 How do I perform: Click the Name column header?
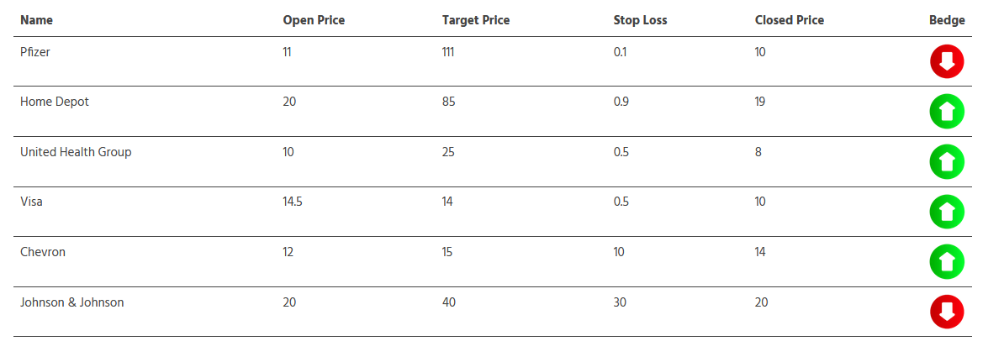click(x=36, y=20)
